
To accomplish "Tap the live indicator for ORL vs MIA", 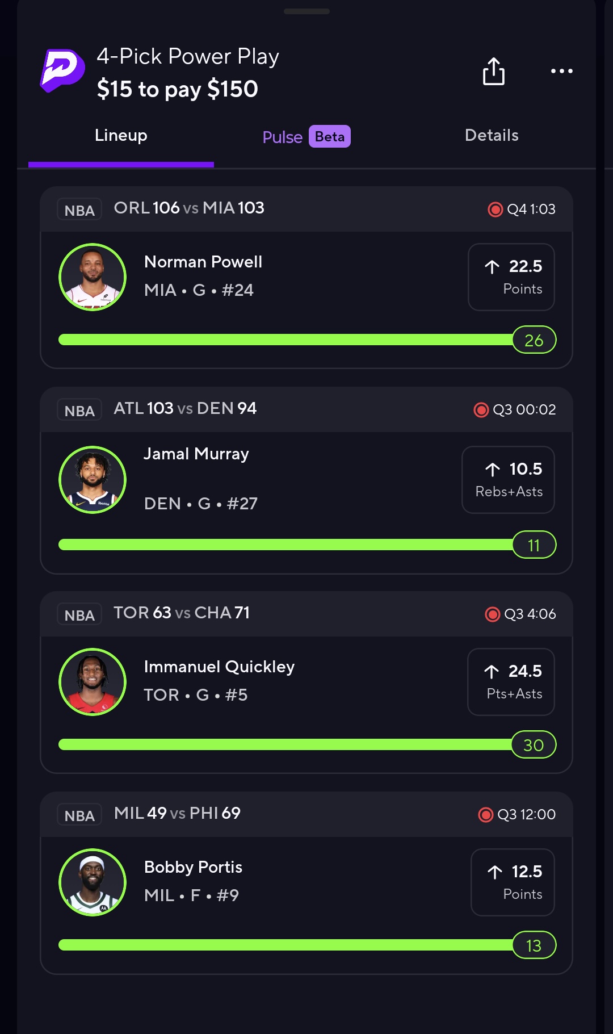I will click(x=495, y=210).
